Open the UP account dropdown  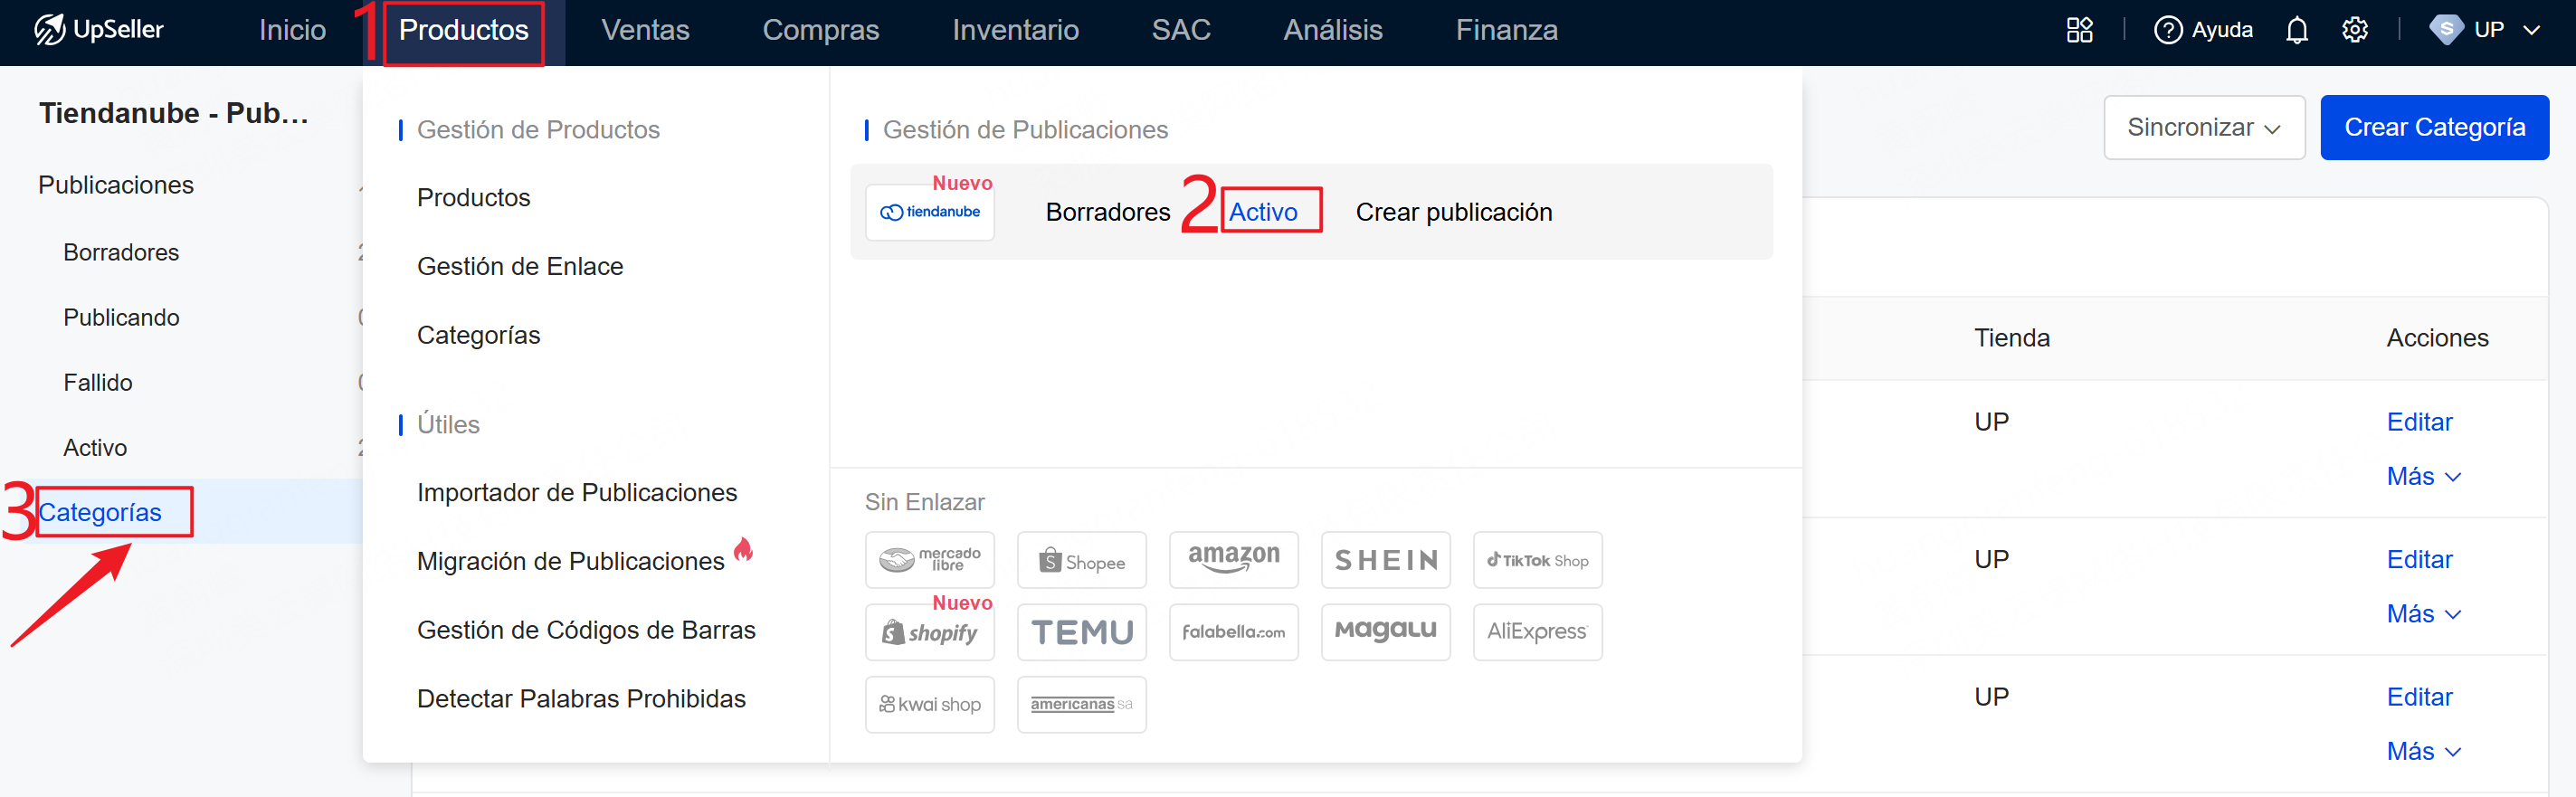(x=2486, y=30)
